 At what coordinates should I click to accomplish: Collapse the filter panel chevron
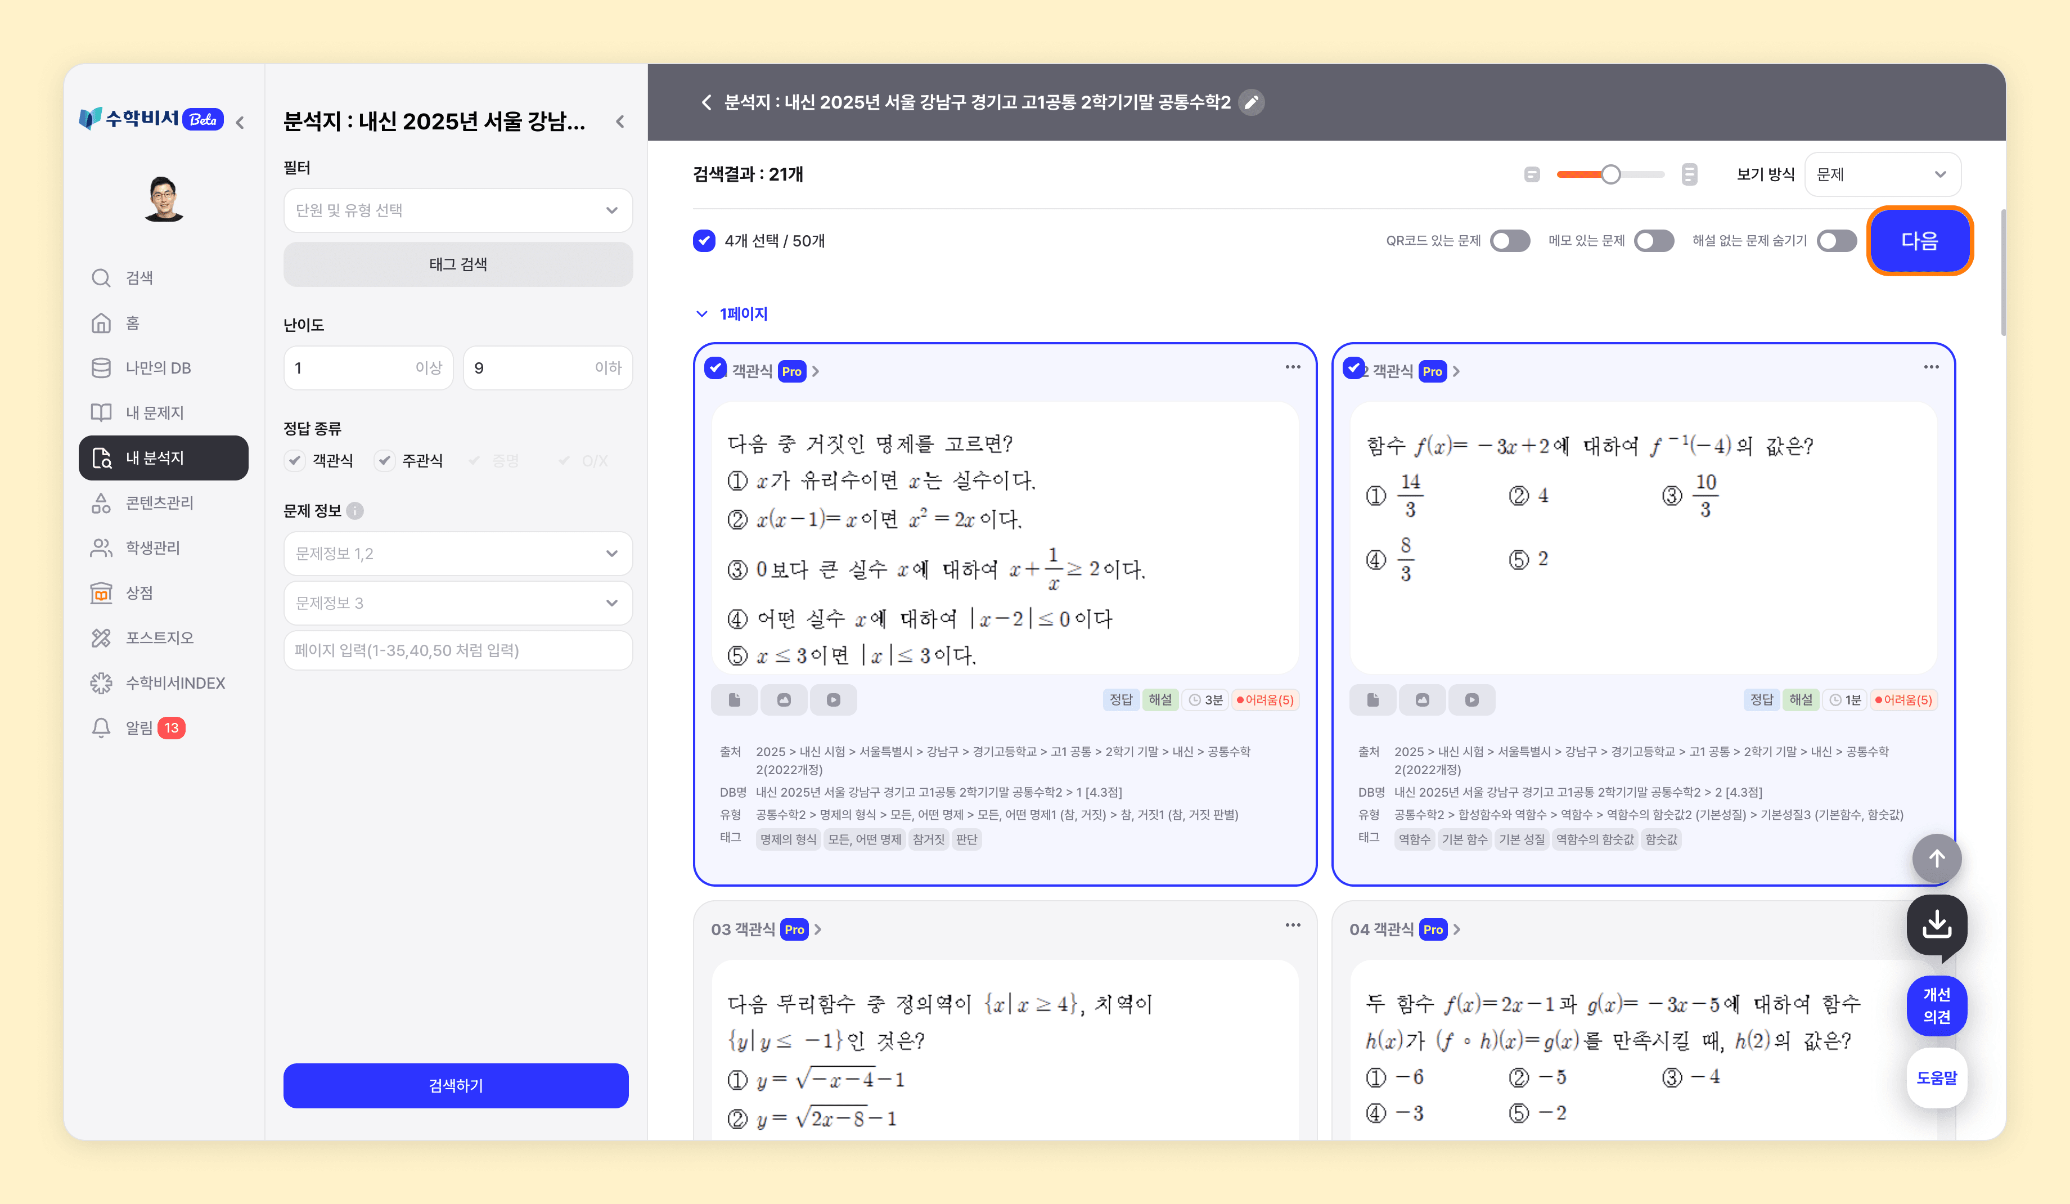pyautogui.click(x=620, y=122)
